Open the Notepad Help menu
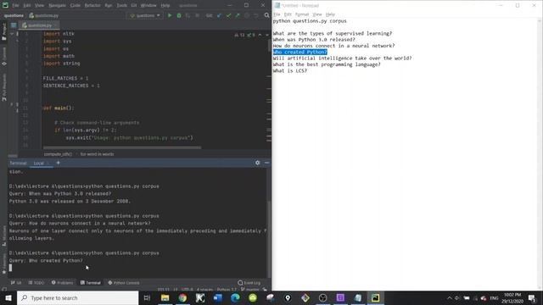 click(330, 14)
